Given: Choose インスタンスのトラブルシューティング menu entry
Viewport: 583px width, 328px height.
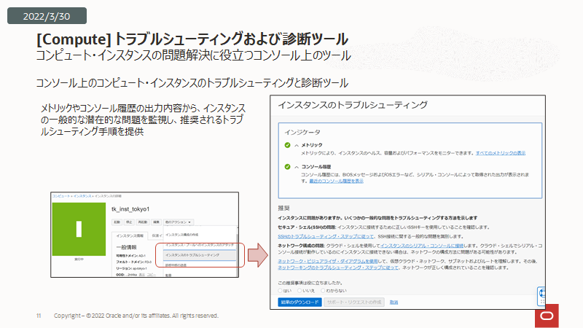Looking at the screenshot, I should pyautogui.click(x=199, y=255).
